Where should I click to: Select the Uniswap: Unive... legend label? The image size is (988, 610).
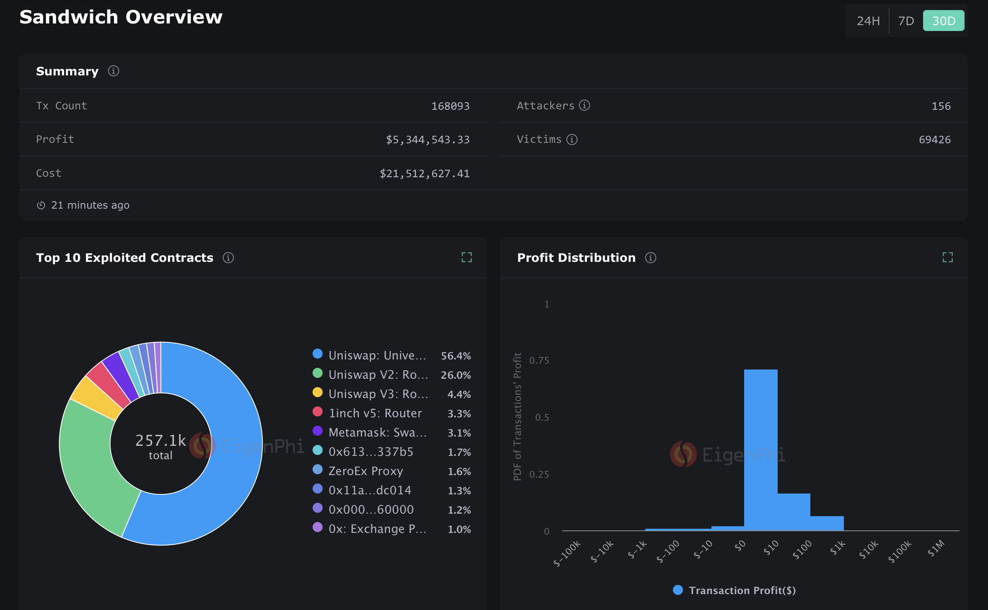tap(377, 355)
